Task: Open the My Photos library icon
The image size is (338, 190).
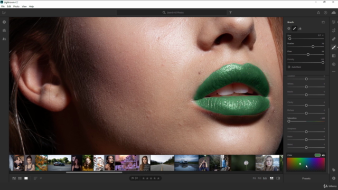Action: pyautogui.click(x=4, y=31)
